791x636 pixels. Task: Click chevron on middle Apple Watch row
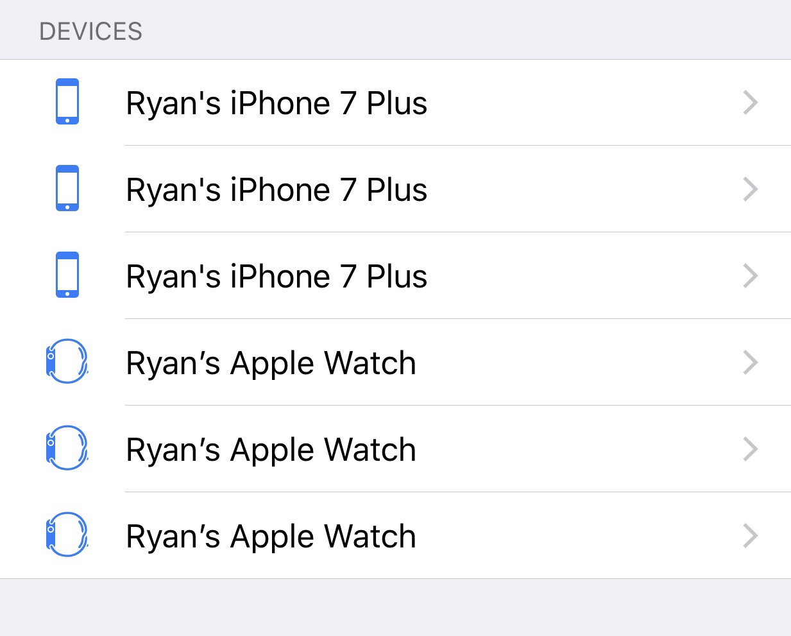pos(750,449)
